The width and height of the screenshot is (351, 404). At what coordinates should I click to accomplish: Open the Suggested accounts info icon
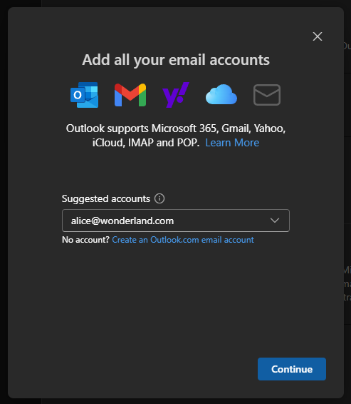[x=159, y=198]
